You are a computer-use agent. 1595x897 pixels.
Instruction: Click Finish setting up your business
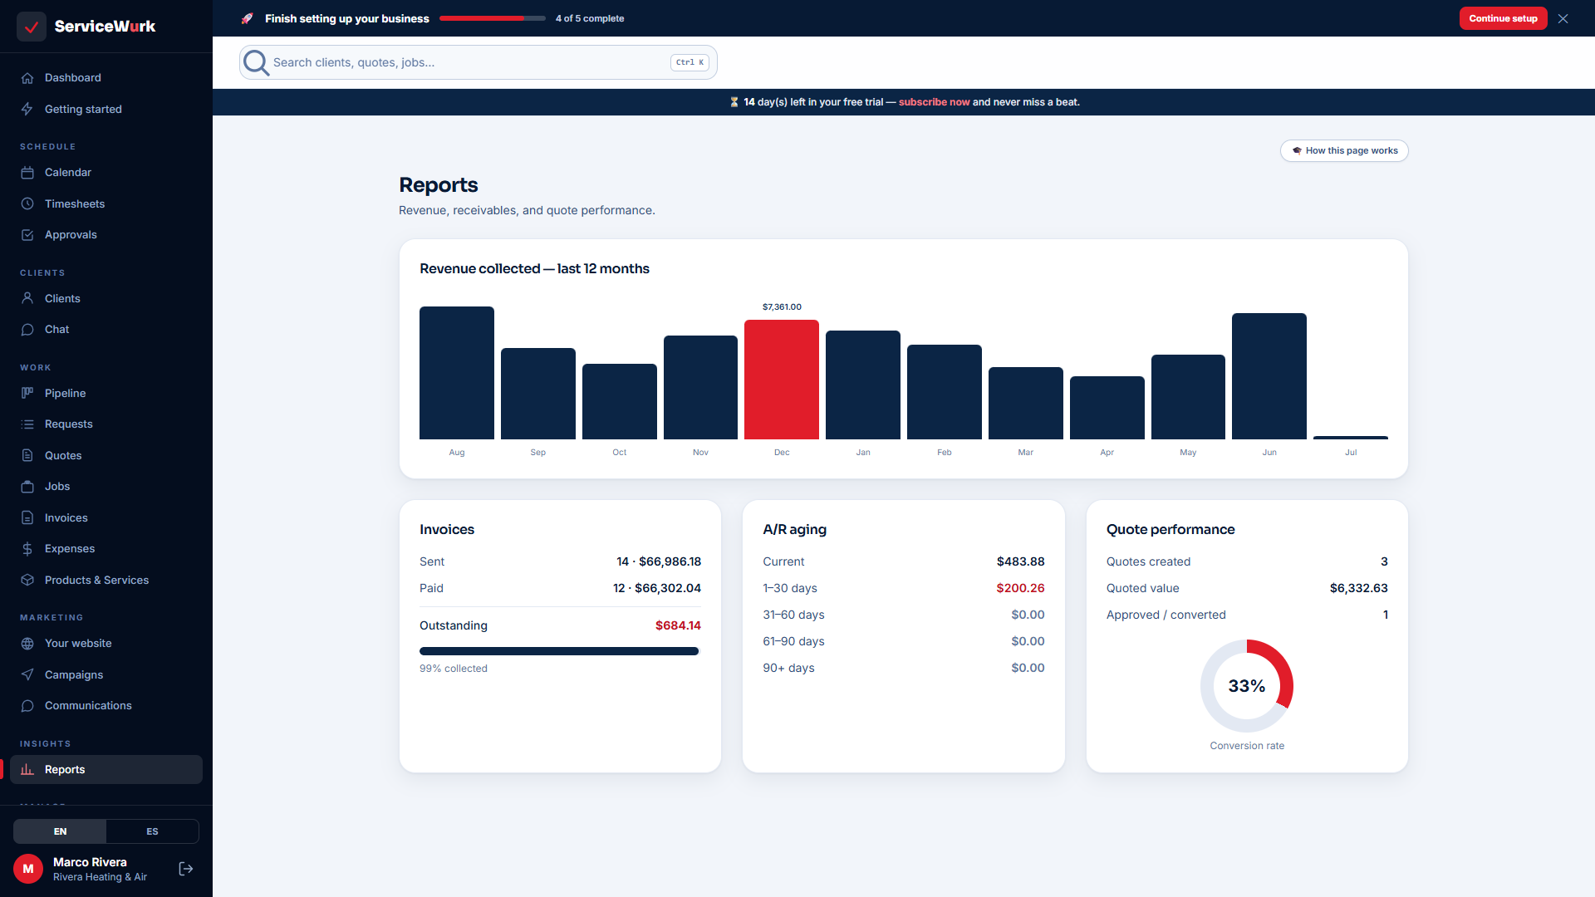click(x=347, y=18)
